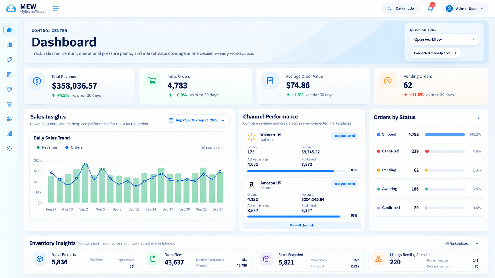Image resolution: width=495 pixels, height=278 pixels.
Task: Click the calendar icon in date range picker
Action: (171, 120)
